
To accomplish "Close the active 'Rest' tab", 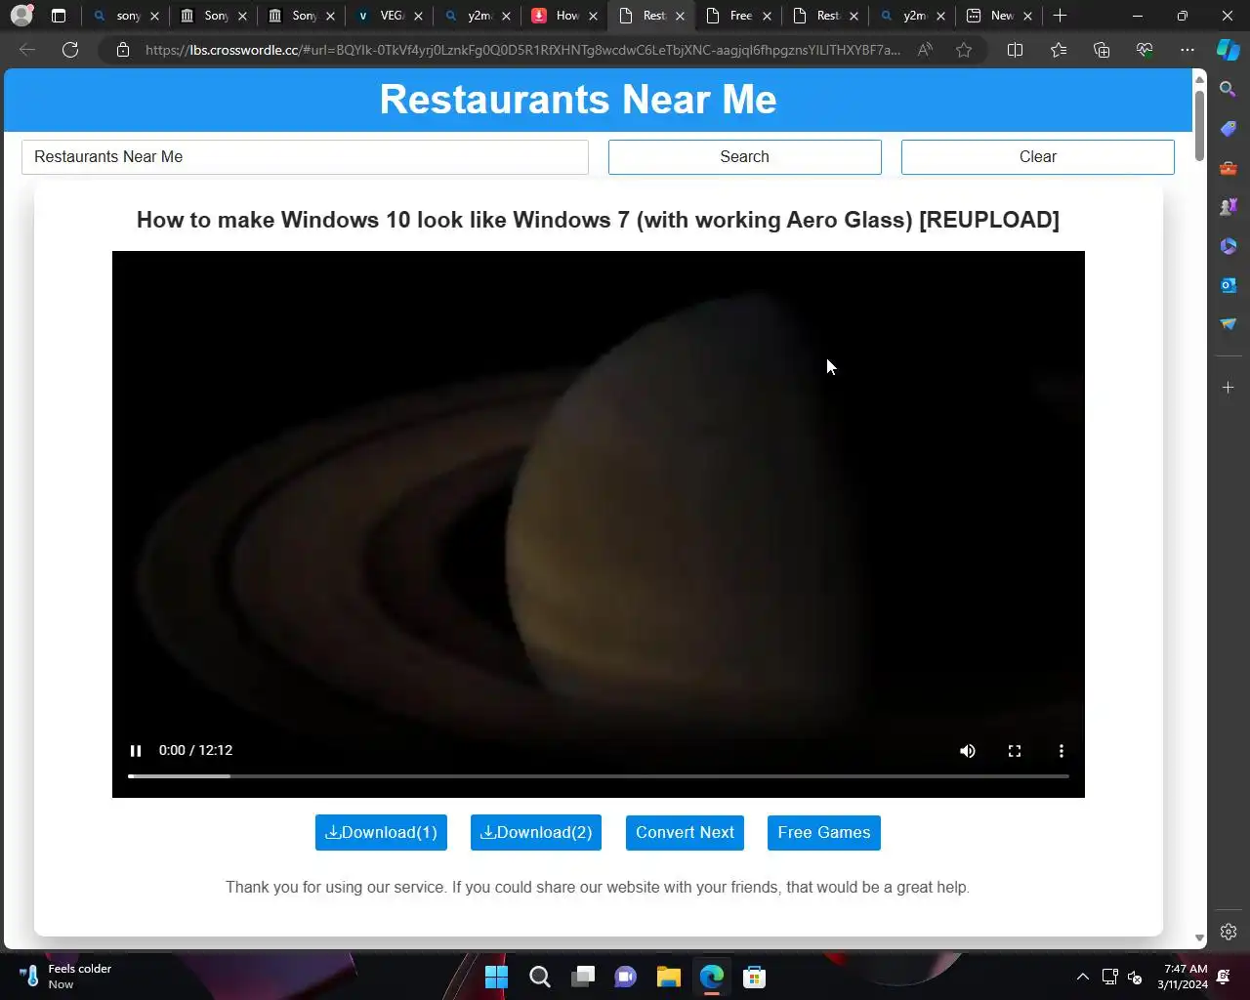I will 680,16.
